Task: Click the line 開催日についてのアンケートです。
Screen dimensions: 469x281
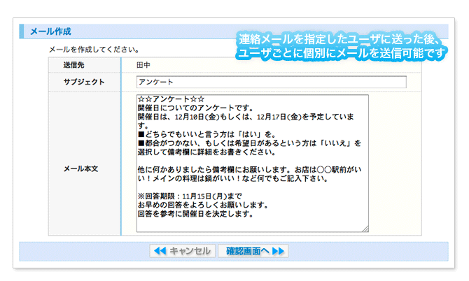Action: pyautogui.click(x=195, y=108)
